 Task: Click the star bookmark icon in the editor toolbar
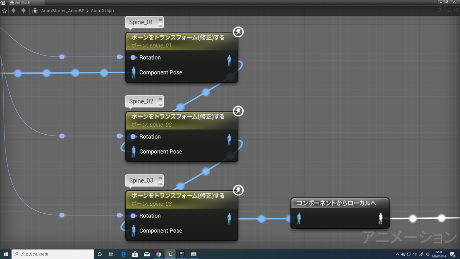pyautogui.click(x=4, y=11)
